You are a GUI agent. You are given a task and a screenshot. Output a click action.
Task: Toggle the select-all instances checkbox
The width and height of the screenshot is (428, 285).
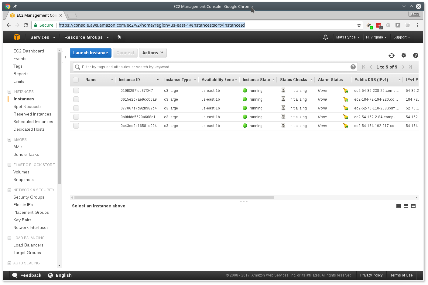tap(76, 80)
